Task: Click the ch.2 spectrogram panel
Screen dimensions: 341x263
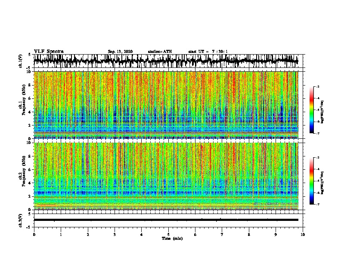Action: pos(166,176)
